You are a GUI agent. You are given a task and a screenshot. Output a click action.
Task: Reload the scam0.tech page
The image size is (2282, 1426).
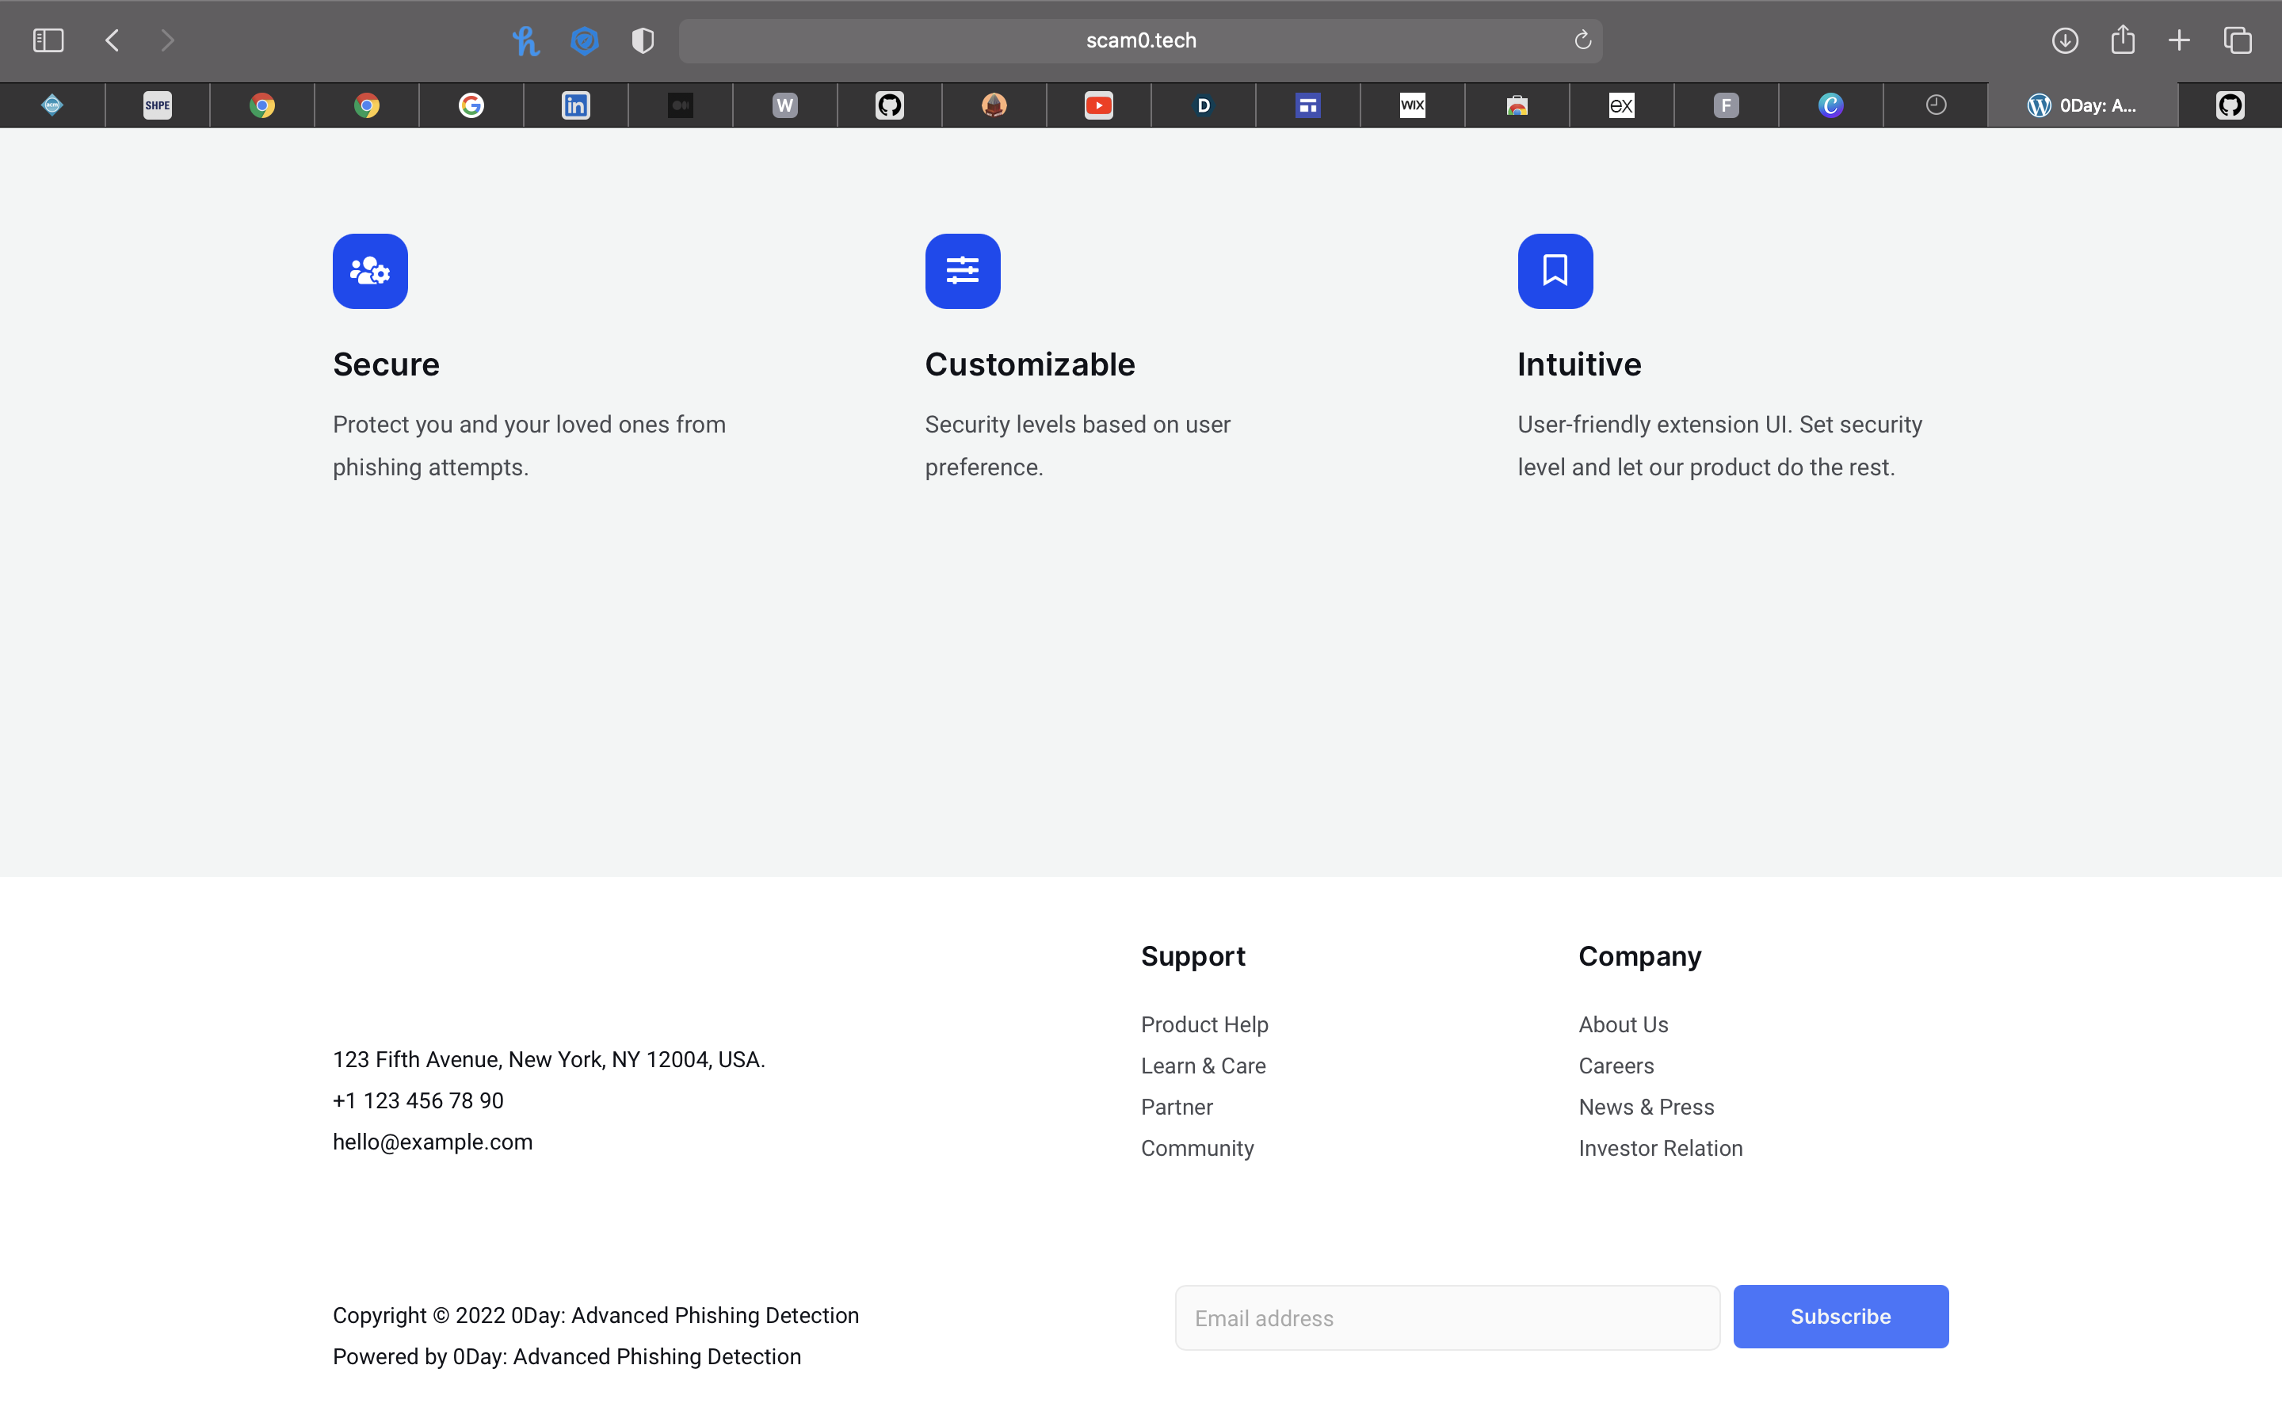(x=1582, y=40)
